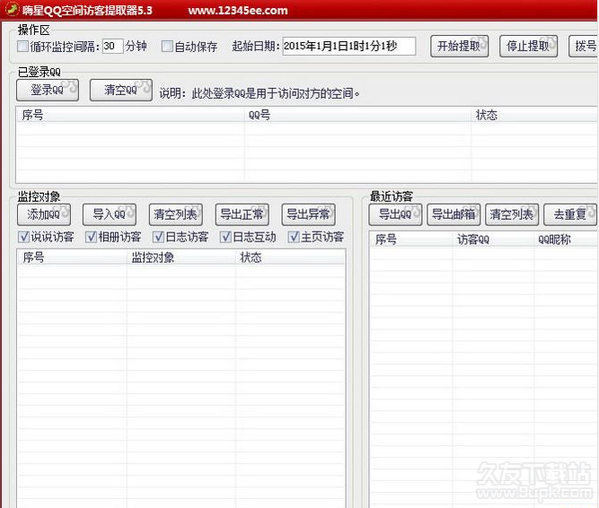
Task: Click the QQ昵称 column header
Action: tap(566, 240)
